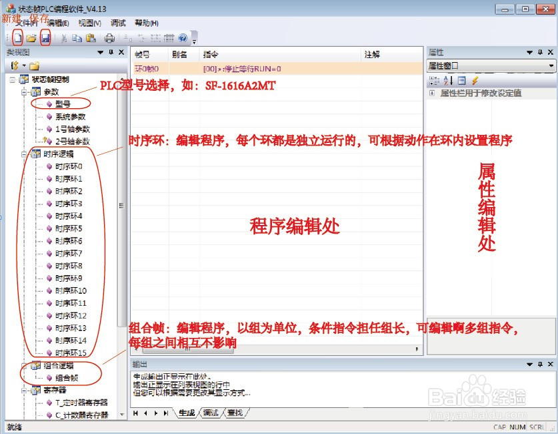558x434 pixels.
Task: Click next output tab arrow
Action: click(156, 413)
